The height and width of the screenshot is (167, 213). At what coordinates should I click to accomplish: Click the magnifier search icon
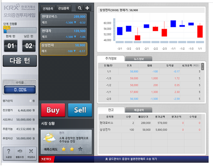pos(79,8)
